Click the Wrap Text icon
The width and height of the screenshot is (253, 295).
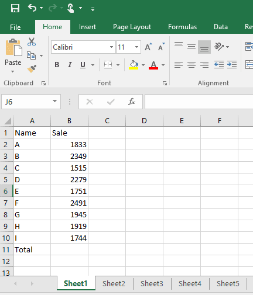[x=249, y=47]
